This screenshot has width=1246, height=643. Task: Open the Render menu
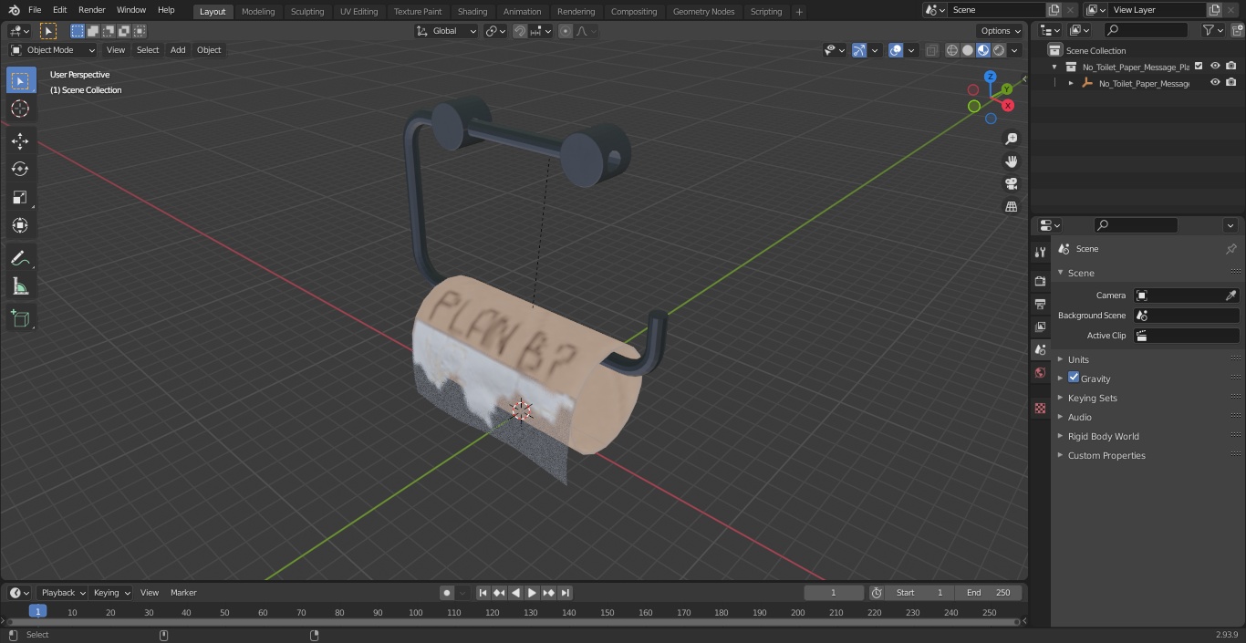(x=91, y=10)
